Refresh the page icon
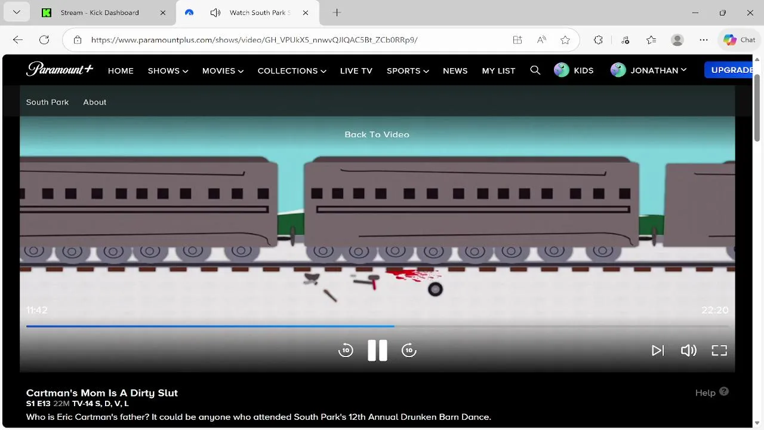 coord(44,40)
